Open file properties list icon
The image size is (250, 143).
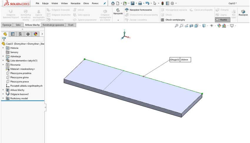167,3
